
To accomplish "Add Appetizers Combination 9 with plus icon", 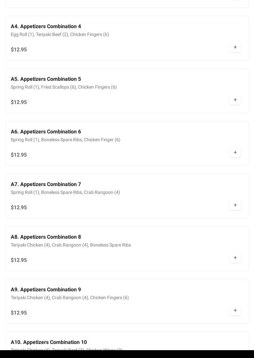I will click(235, 311).
